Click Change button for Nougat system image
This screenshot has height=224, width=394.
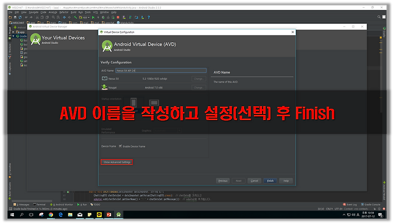tap(199, 88)
